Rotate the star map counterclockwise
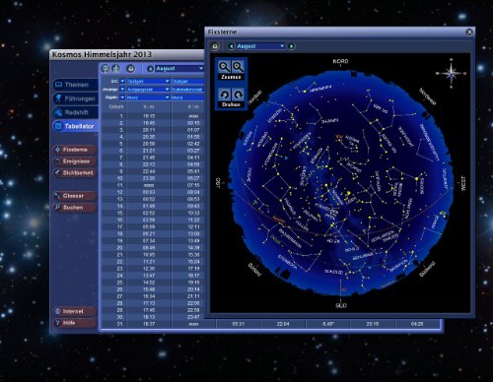Image resolution: width=493 pixels, height=382 pixels. [225, 95]
